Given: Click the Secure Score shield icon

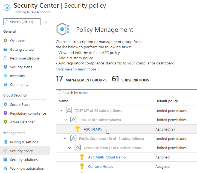Looking at the screenshot, I should (5, 104).
